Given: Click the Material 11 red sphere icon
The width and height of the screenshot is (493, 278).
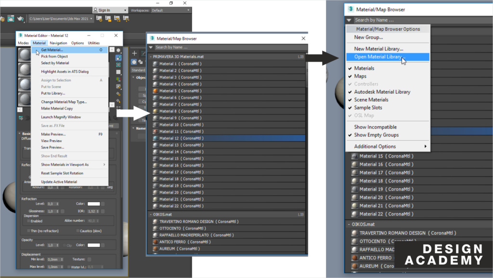Looking at the screenshot, I should [155, 132].
